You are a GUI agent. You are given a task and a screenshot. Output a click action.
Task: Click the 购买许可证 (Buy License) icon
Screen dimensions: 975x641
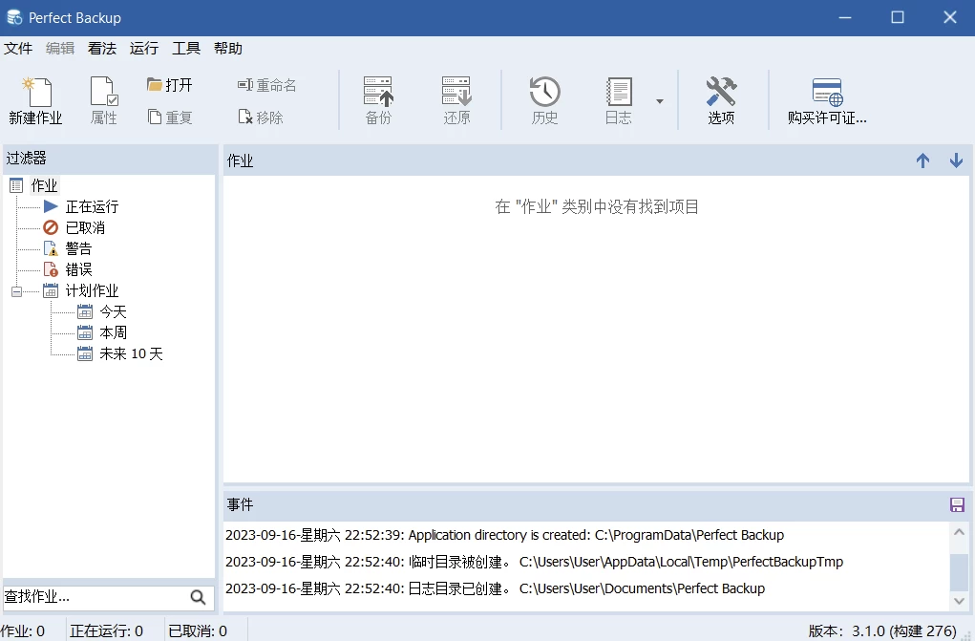point(828,98)
